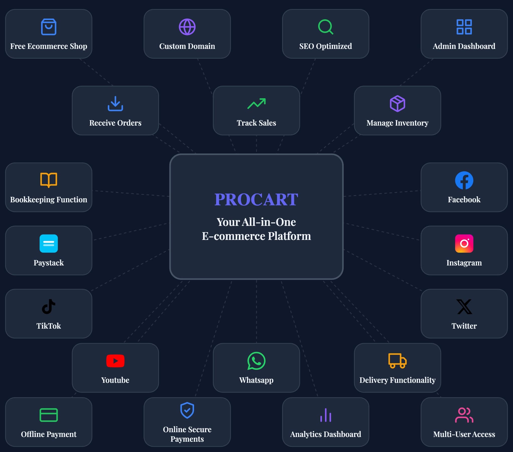This screenshot has width=513, height=452.
Task: Open the blue grid dashboard icon
Action: (x=464, y=27)
